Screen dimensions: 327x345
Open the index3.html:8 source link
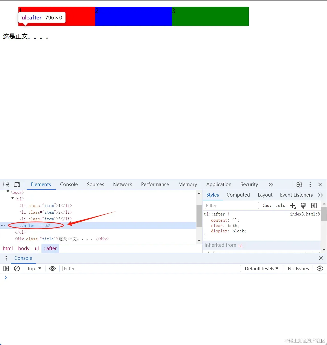pyautogui.click(x=305, y=214)
